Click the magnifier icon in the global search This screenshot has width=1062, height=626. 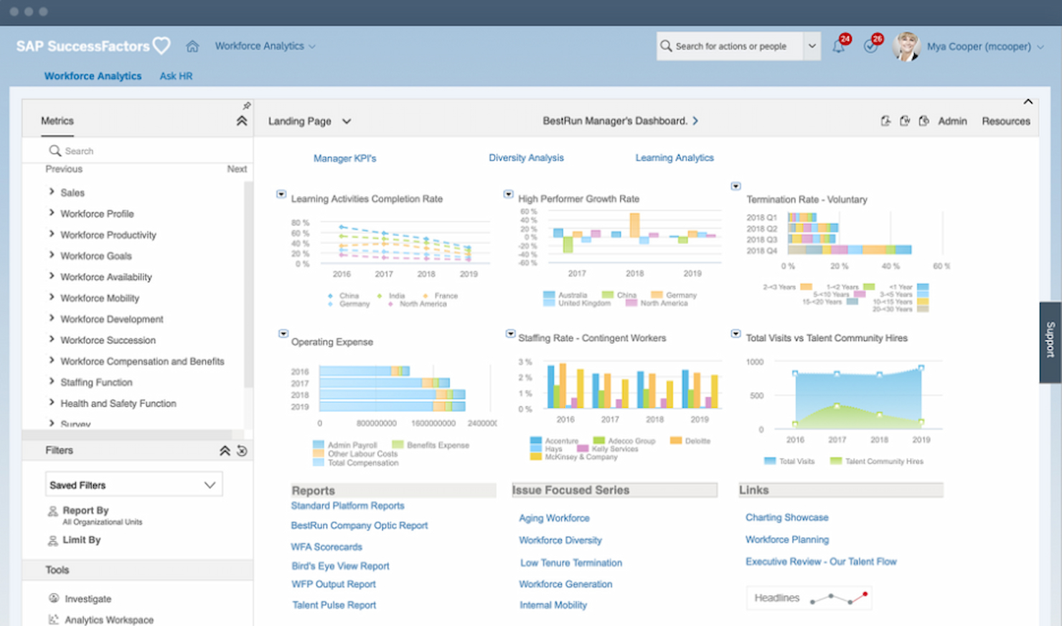pos(666,46)
